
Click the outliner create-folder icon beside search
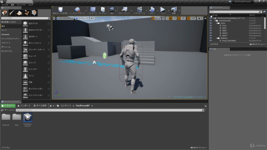(x=264, y=12)
